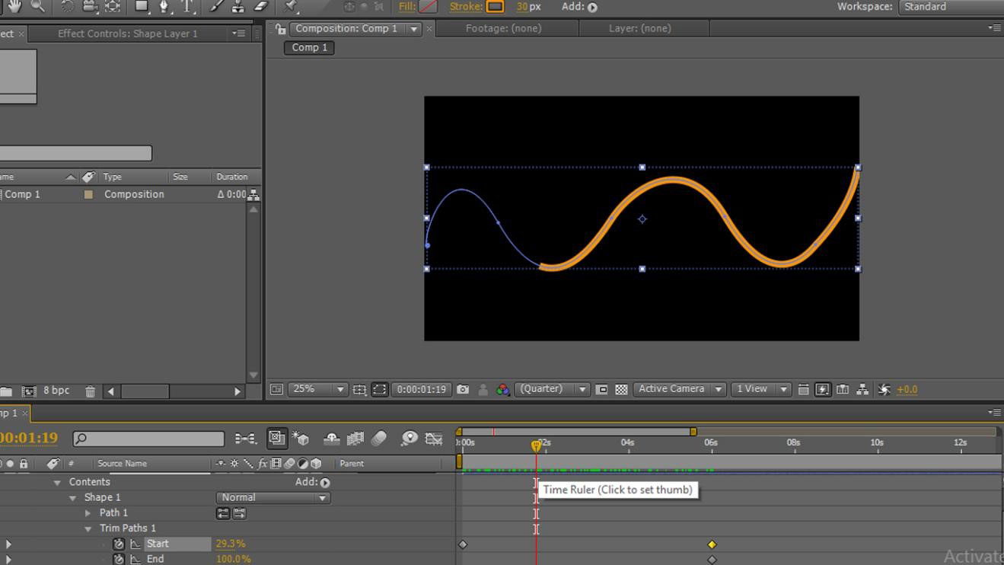
Task: Open the 25% magnification dropdown
Action: point(340,389)
